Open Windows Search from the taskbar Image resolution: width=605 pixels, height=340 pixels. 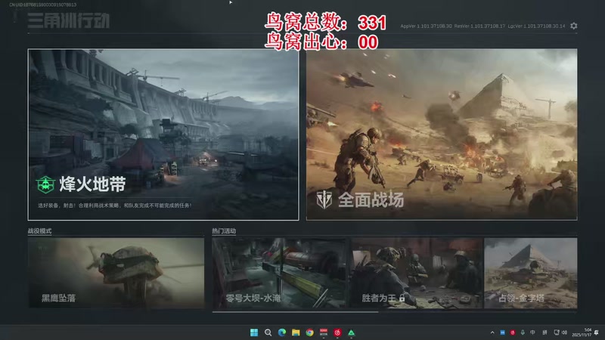click(268, 332)
